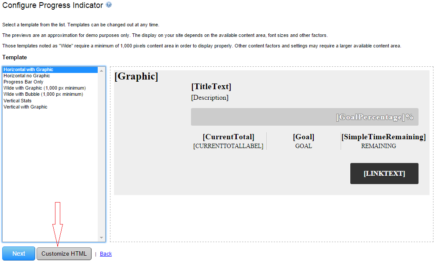The height and width of the screenshot is (268, 437).
Task: Select the "Vertical with Graphic" template
Action: coord(25,107)
